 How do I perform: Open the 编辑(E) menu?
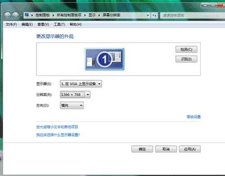[27, 24]
